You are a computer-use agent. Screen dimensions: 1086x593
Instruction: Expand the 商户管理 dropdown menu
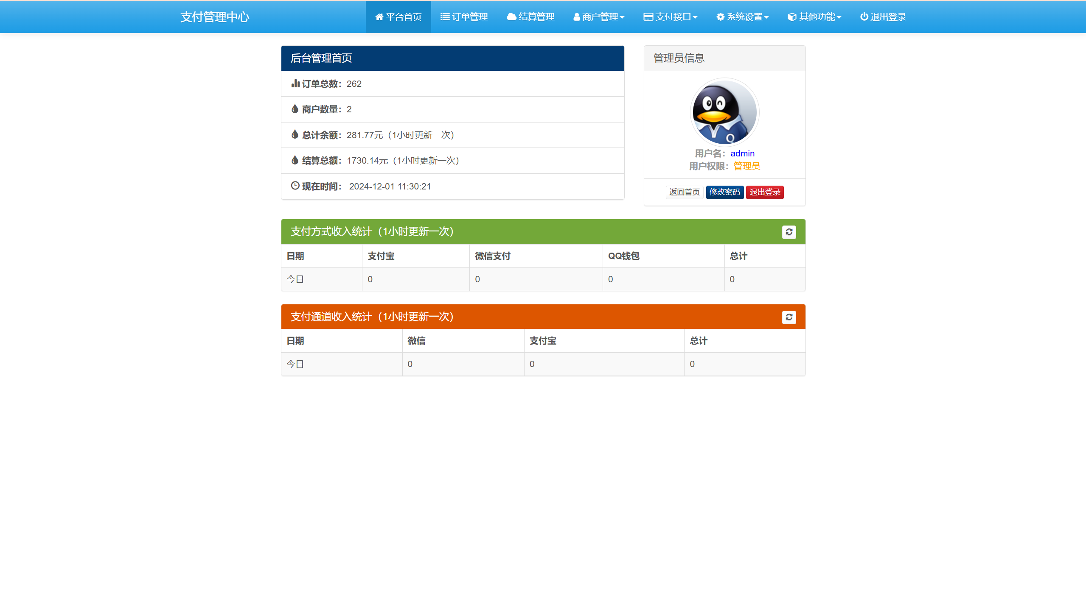[599, 17]
